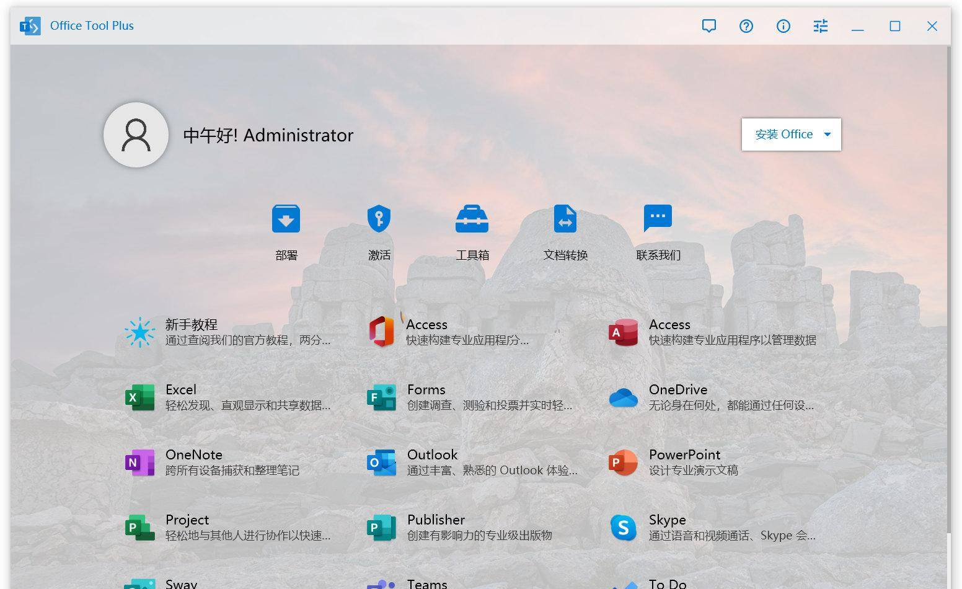Open the settings sliders icon
Screen dimensions: 962x589
pyautogui.click(x=820, y=26)
